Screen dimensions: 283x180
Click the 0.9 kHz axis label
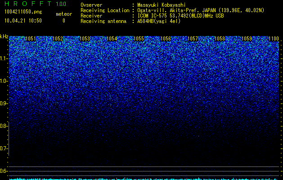pyautogui.click(x=4, y=103)
